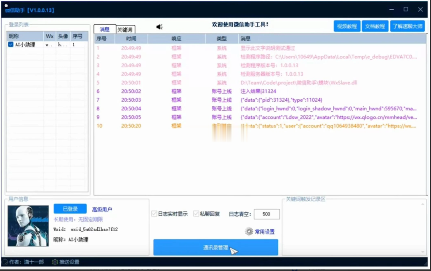Image resolution: width=431 pixels, height=271 pixels.
Task: Click the 消息 column header
Action: click(332, 39)
